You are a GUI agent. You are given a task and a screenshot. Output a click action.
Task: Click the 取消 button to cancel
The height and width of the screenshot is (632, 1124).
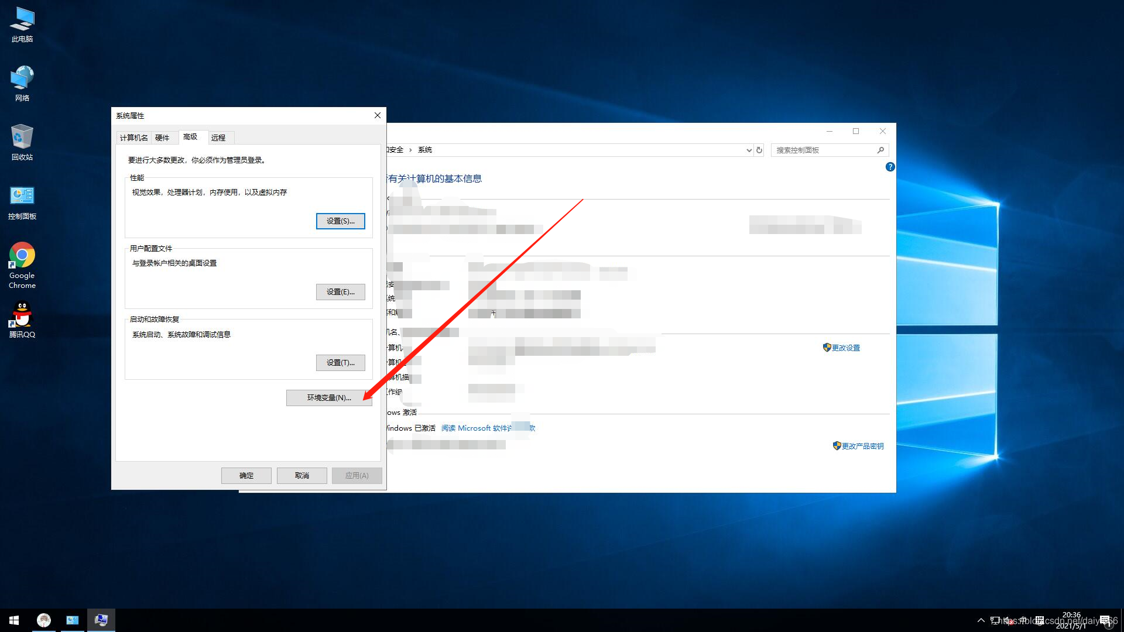302,475
